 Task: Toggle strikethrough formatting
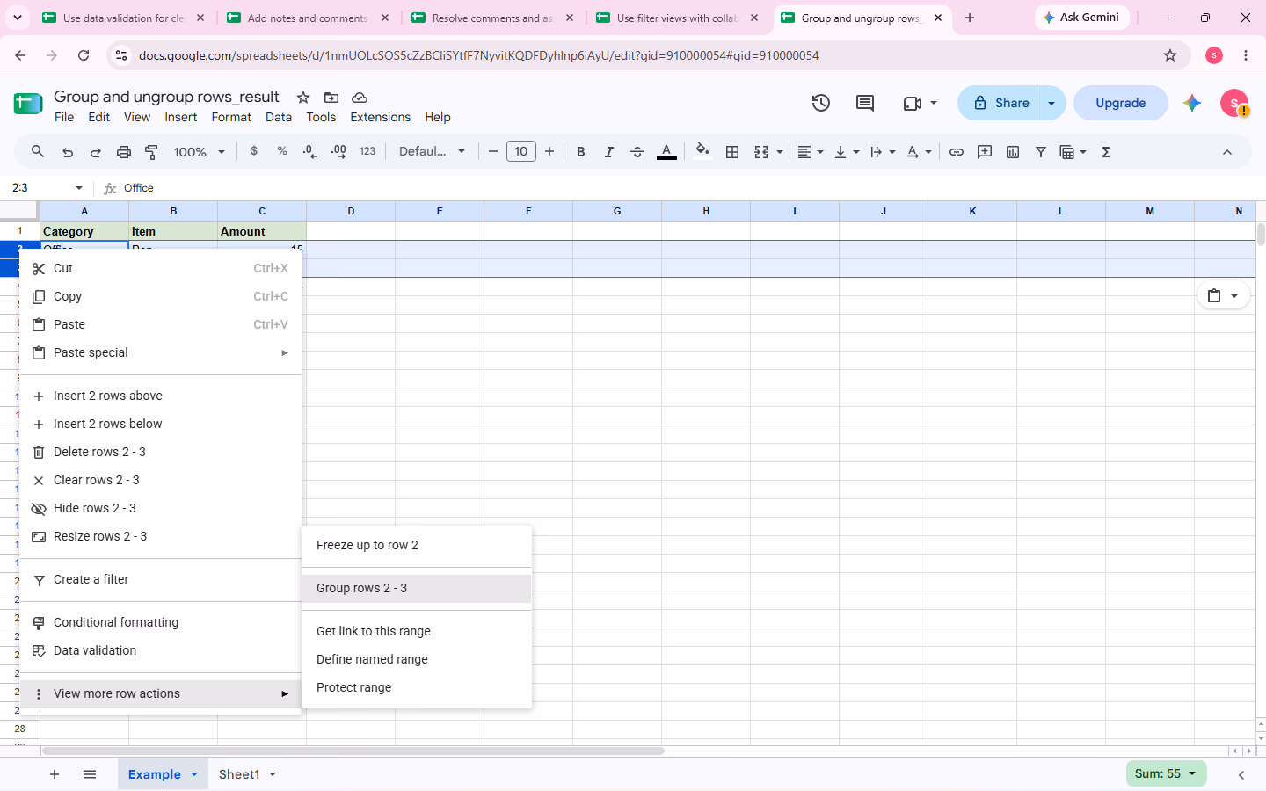coord(637,152)
